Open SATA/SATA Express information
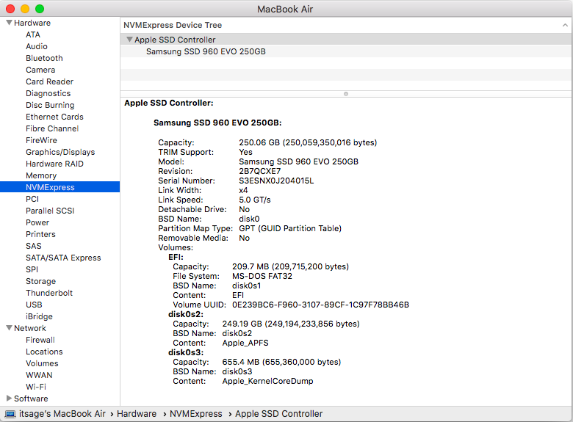 (63, 258)
